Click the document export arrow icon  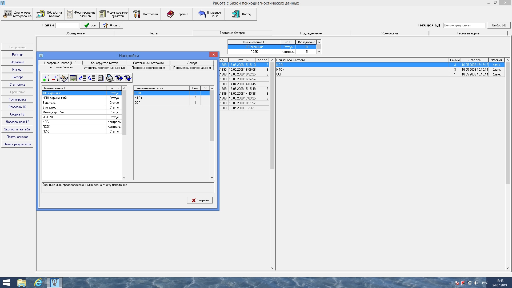coord(119,78)
